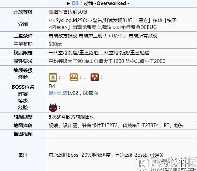This screenshot has height=171, width=197.
Task: Select the fleet restriction text 一队空母战巡
Action: [63, 53]
